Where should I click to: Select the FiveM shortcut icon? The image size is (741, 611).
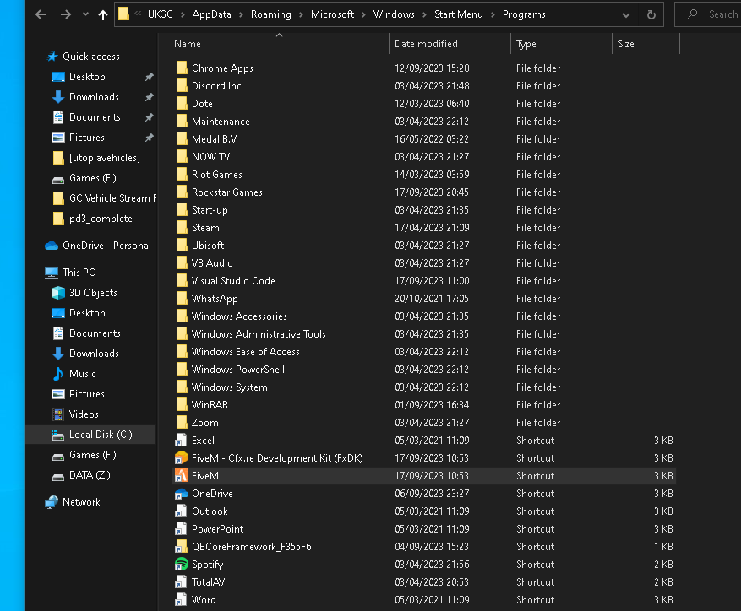[181, 476]
